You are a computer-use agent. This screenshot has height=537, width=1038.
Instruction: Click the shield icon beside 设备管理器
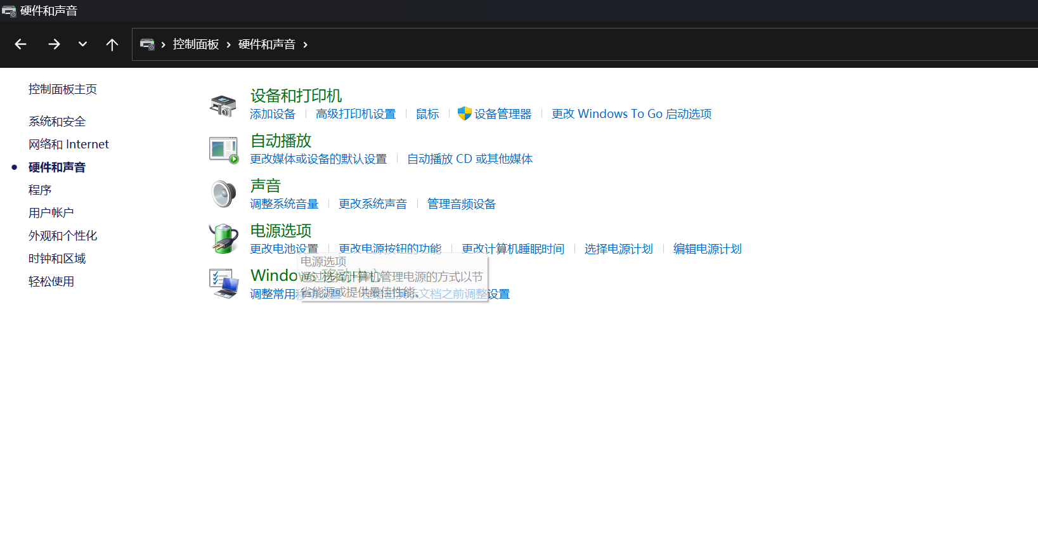pos(465,114)
